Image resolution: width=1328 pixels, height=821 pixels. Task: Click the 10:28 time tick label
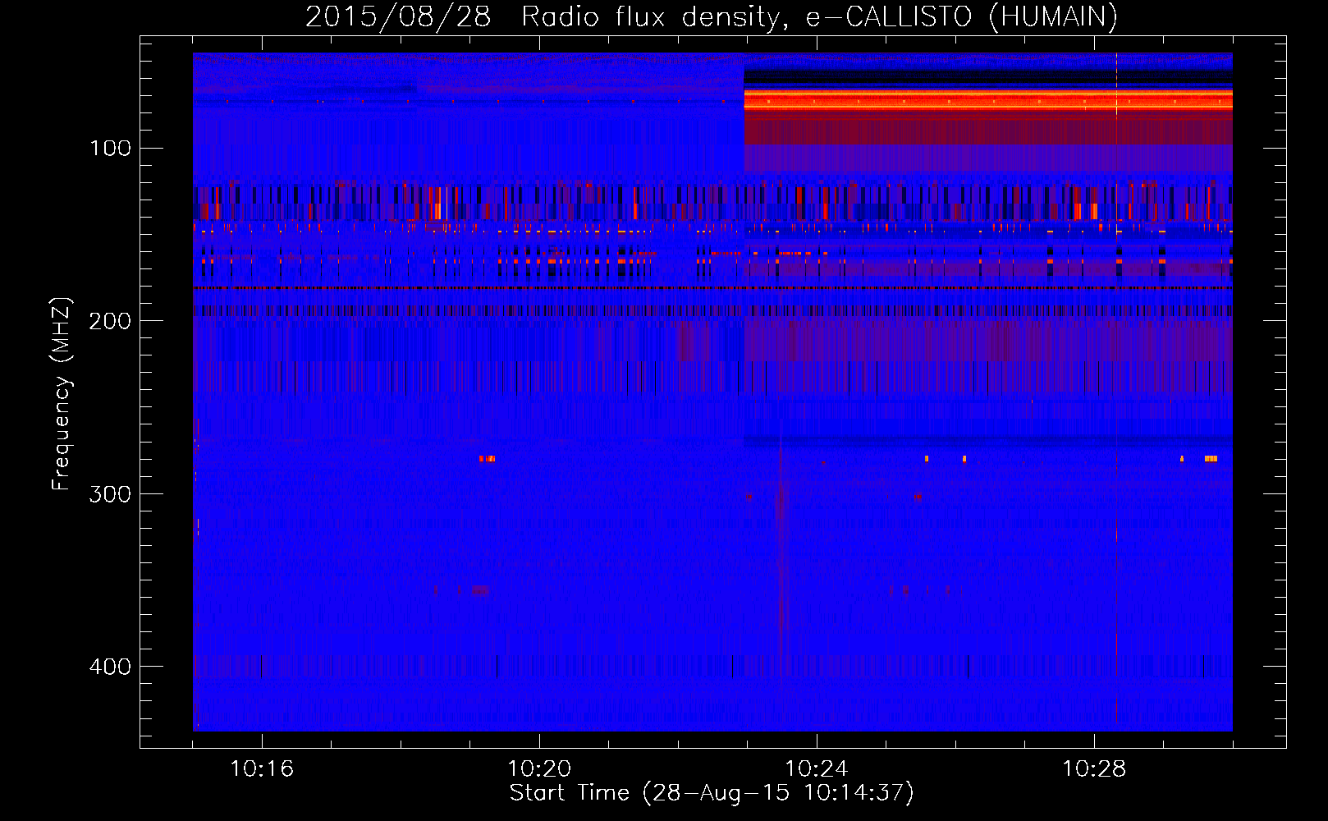click(1094, 768)
